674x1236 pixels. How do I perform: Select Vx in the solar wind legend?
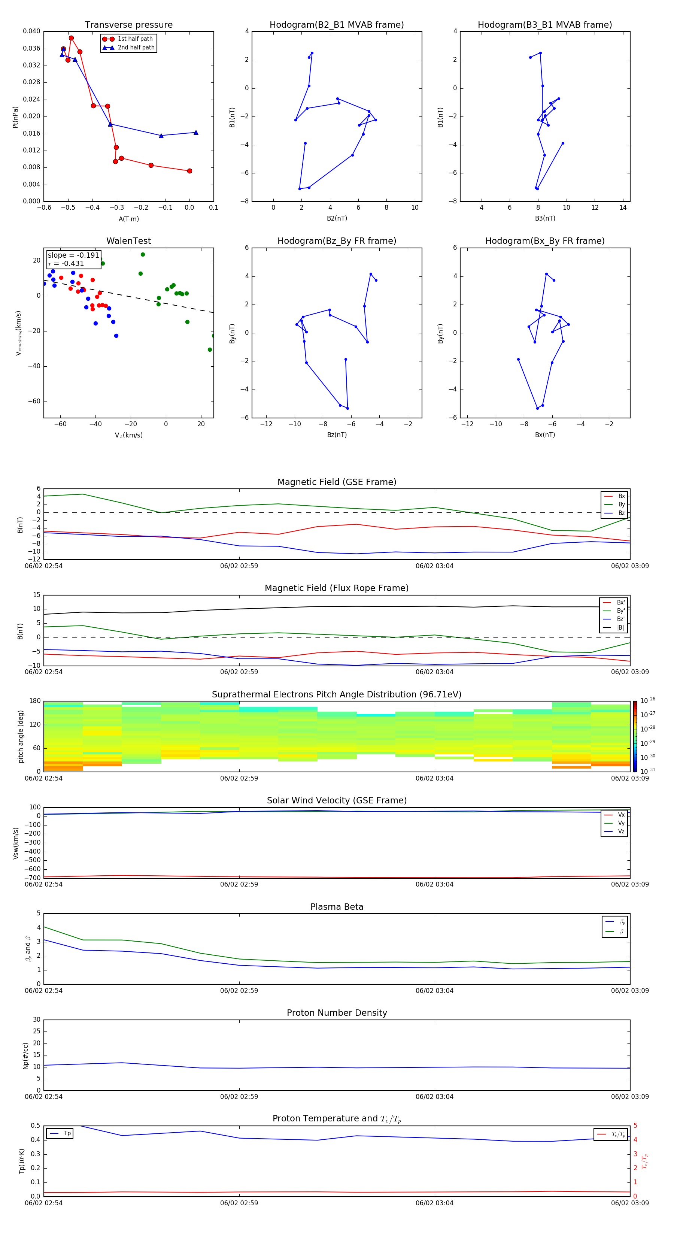tap(615, 815)
